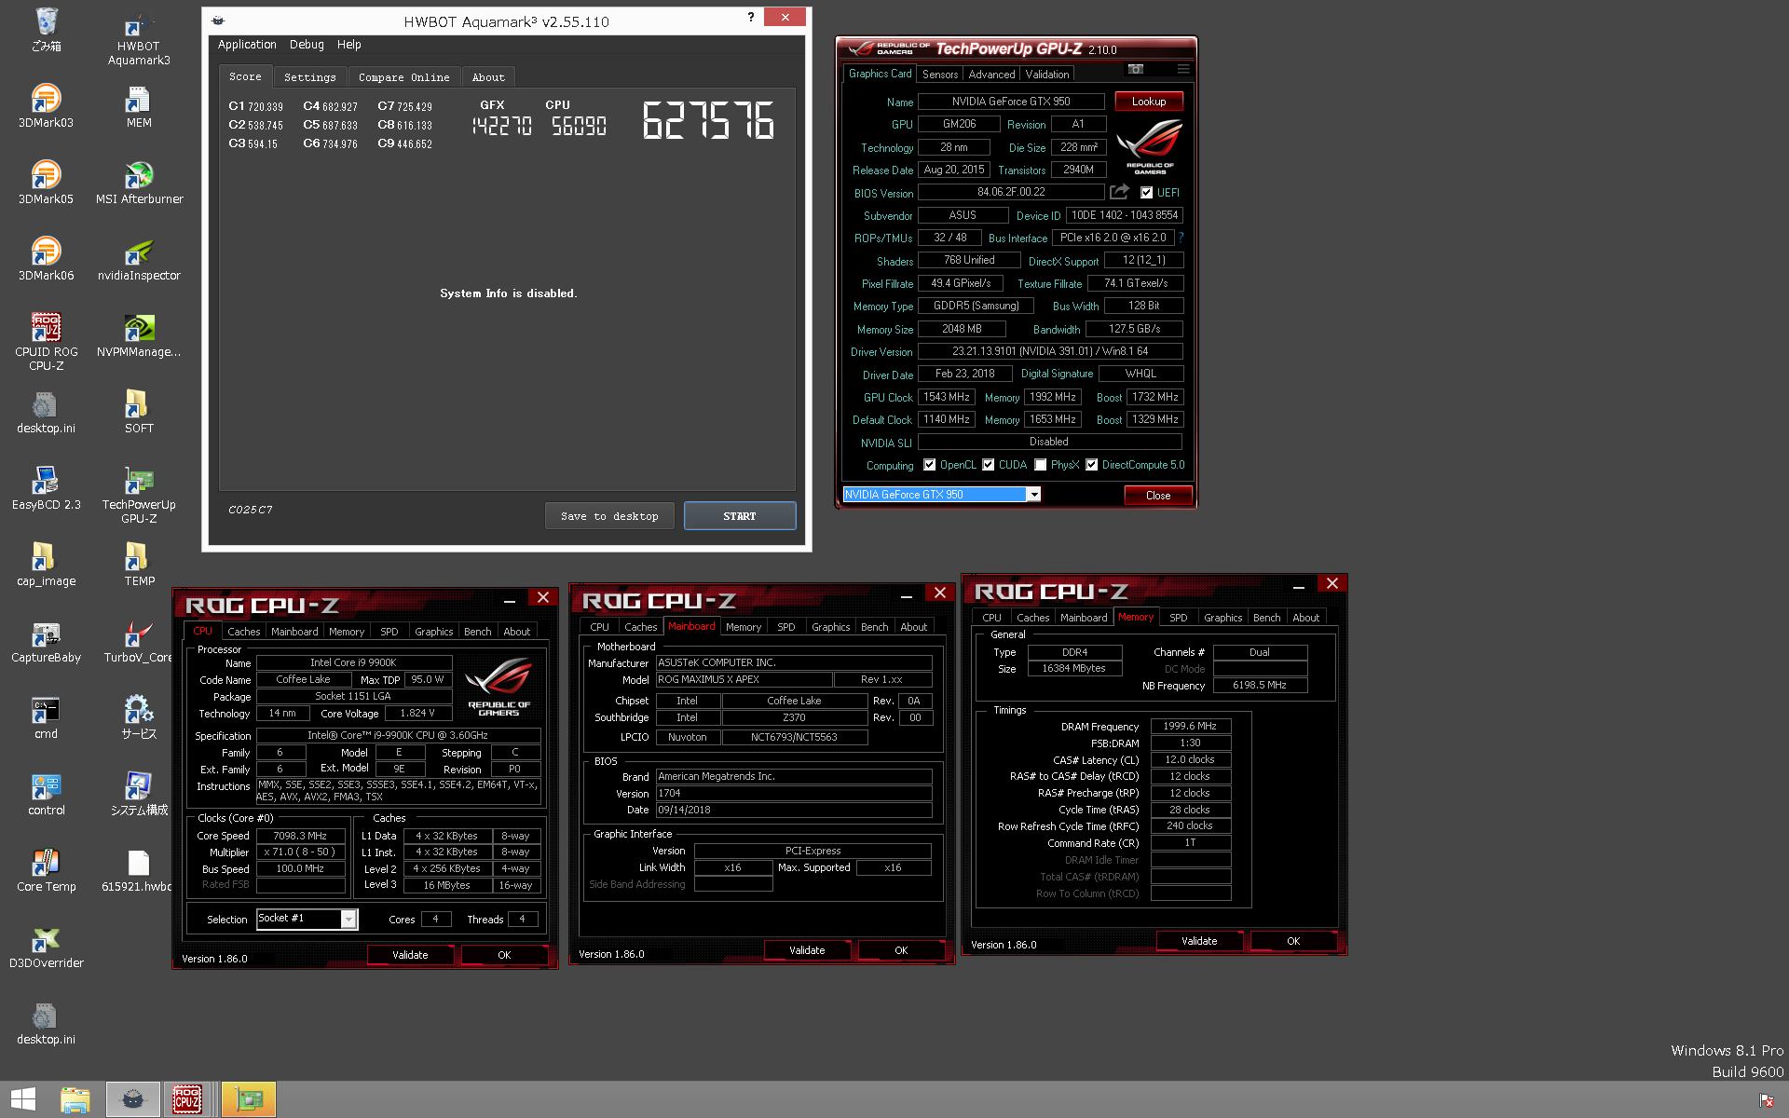Screen dimensions: 1789x1118
Task: Toggle the OpenCL checkbox in GPU-Z
Action: point(929,465)
